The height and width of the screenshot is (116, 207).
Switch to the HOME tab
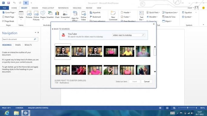[x=14, y=8]
